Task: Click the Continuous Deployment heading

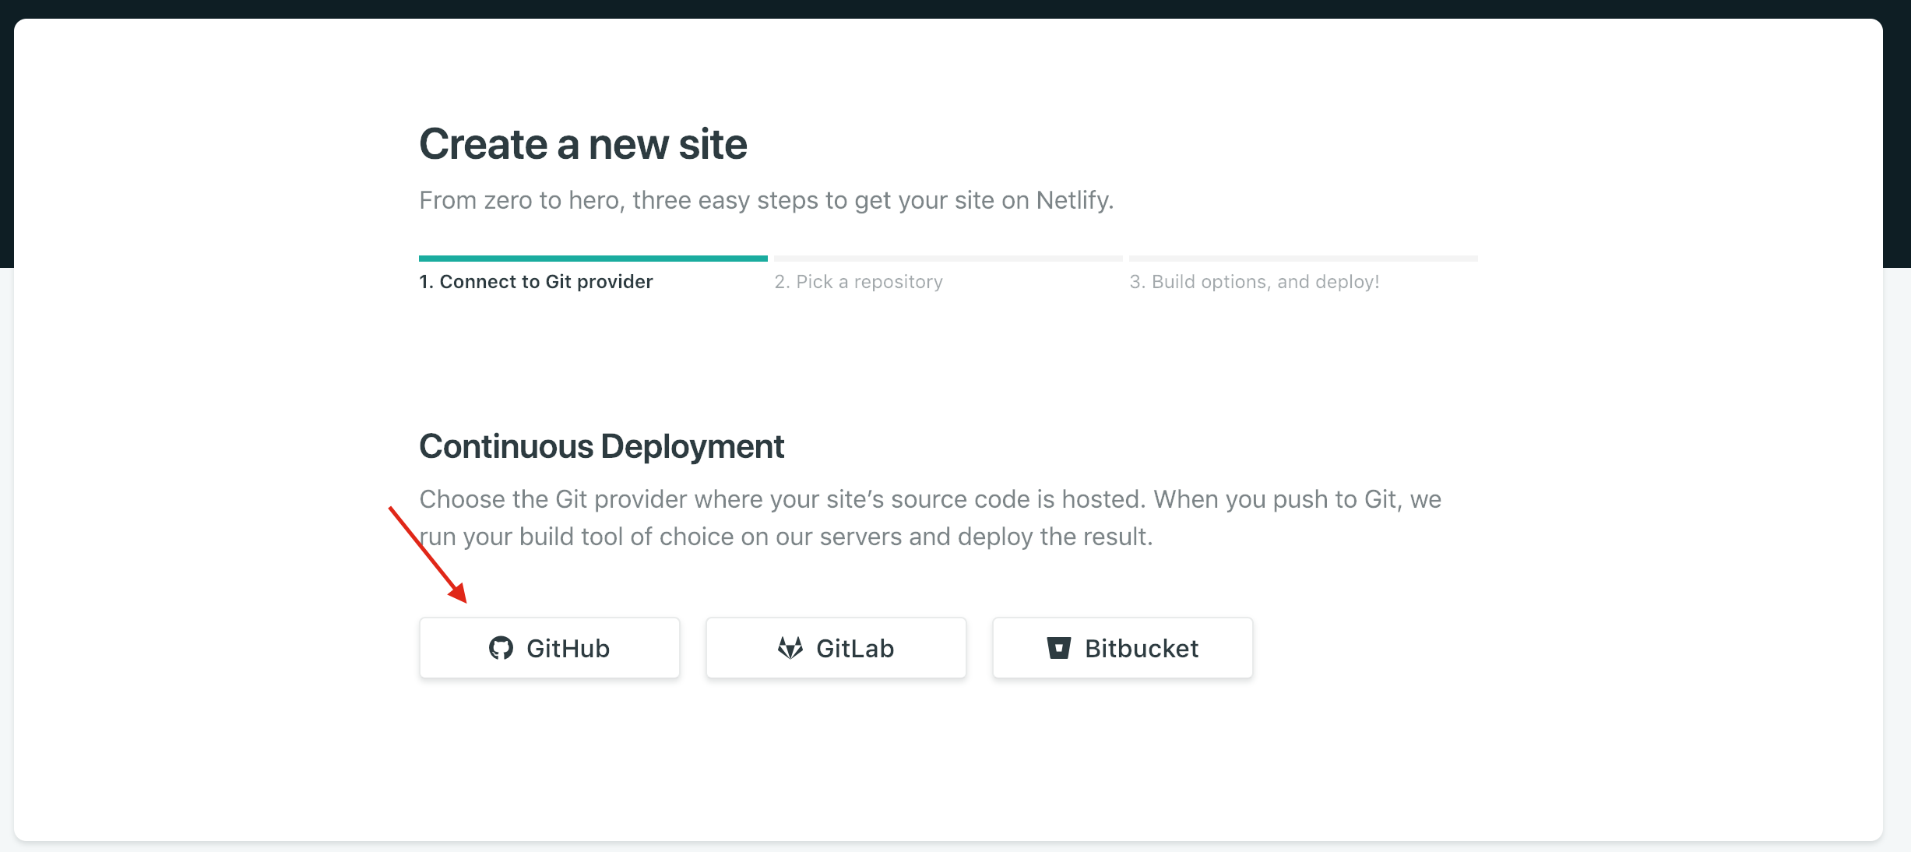Action: tap(601, 446)
